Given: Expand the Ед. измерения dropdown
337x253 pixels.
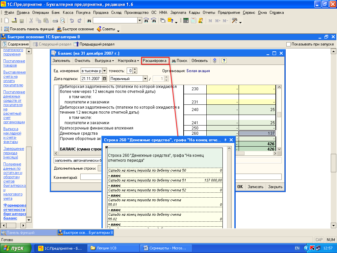Looking at the screenshot, I should click(x=104, y=71).
